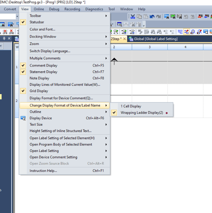Click the Find Device binoculars icon
The image size is (212, 213).
167,17
